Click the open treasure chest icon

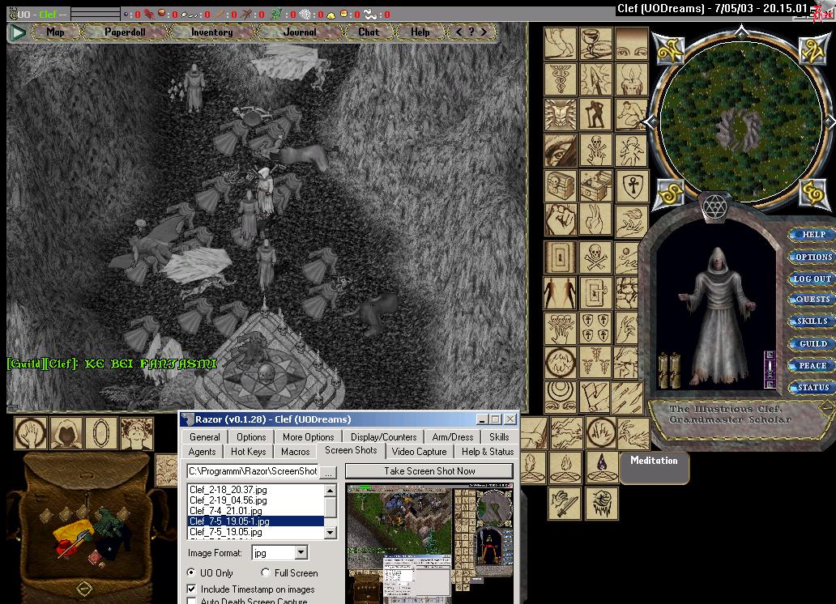tap(595, 186)
